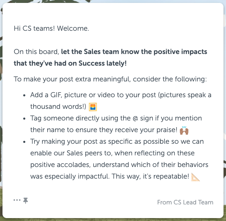
Task: Click the @ sign in the tagging tip
Action: (x=135, y=118)
